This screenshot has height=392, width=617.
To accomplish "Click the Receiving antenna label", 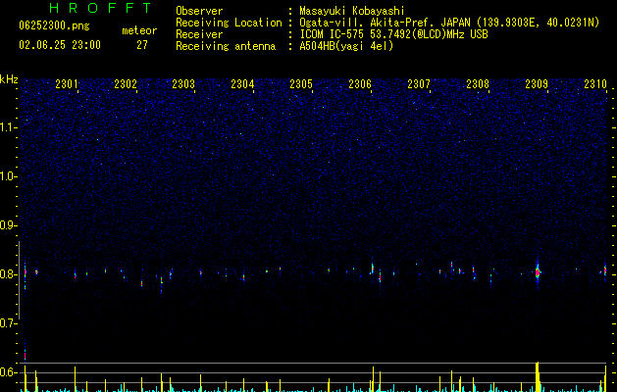I will 226,46.
